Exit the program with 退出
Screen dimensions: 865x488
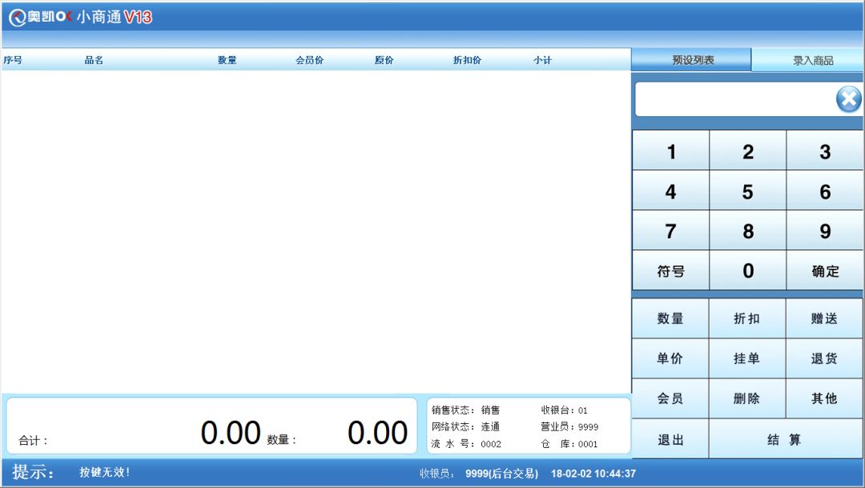(670, 439)
